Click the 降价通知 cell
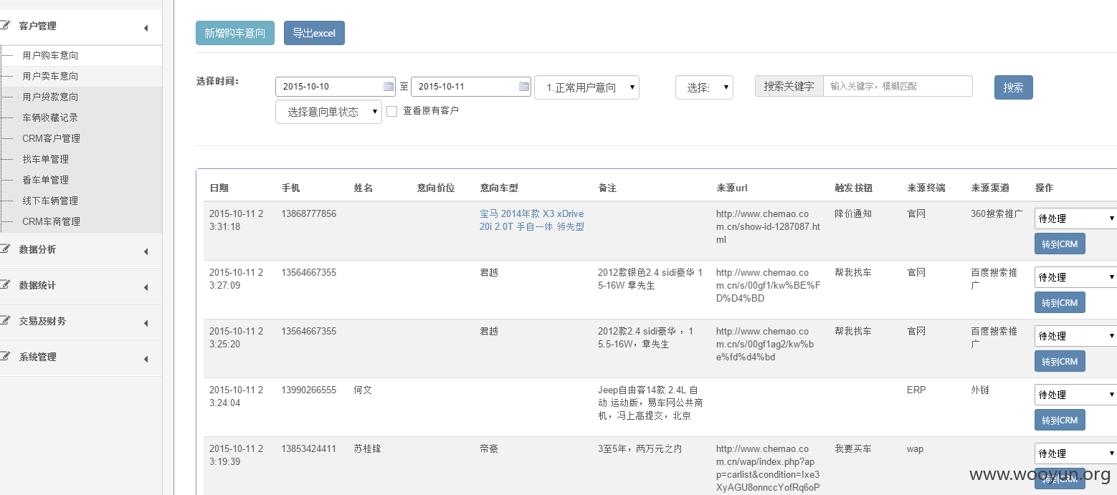The image size is (1117, 495). pos(853,213)
